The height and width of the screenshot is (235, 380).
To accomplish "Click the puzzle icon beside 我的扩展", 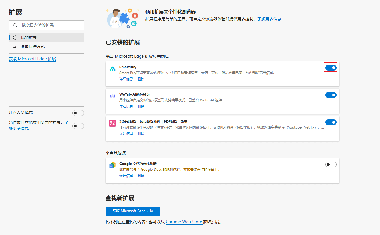I will [15, 37].
